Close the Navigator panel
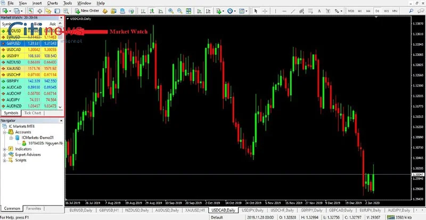 tap(61, 120)
